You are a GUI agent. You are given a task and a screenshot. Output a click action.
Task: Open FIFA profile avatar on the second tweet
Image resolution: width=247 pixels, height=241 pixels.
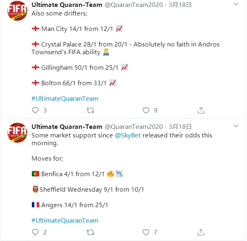point(18,133)
